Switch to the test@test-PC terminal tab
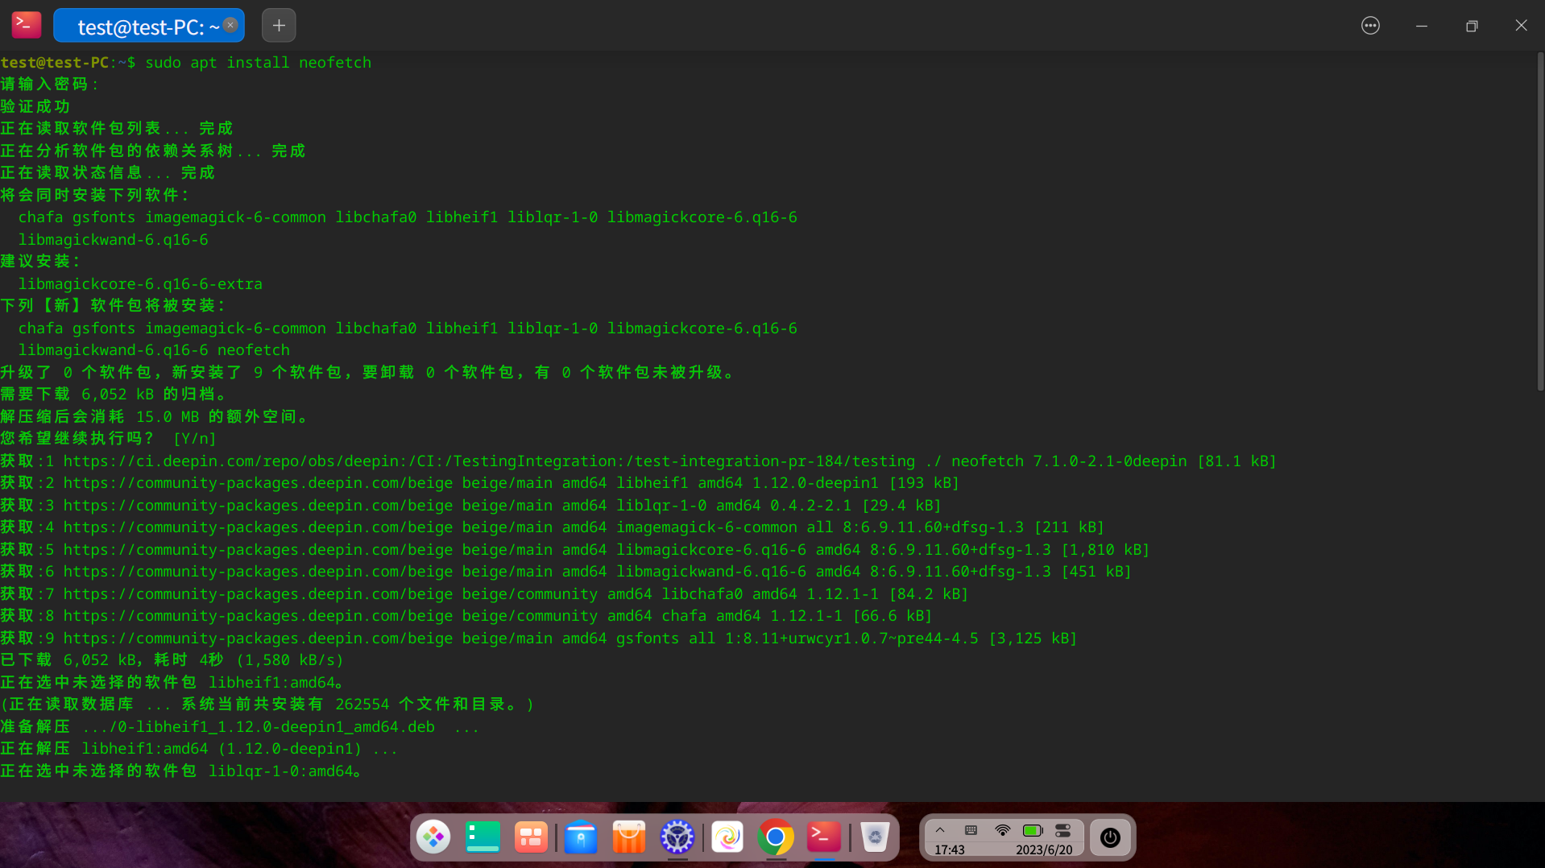1545x868 pixels. coord(148,25)
